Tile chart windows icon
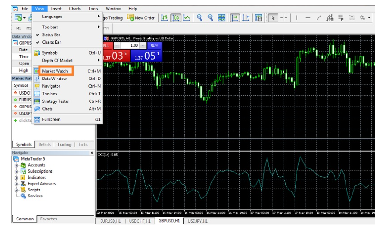386x230 pixels. tap(221, 18)
